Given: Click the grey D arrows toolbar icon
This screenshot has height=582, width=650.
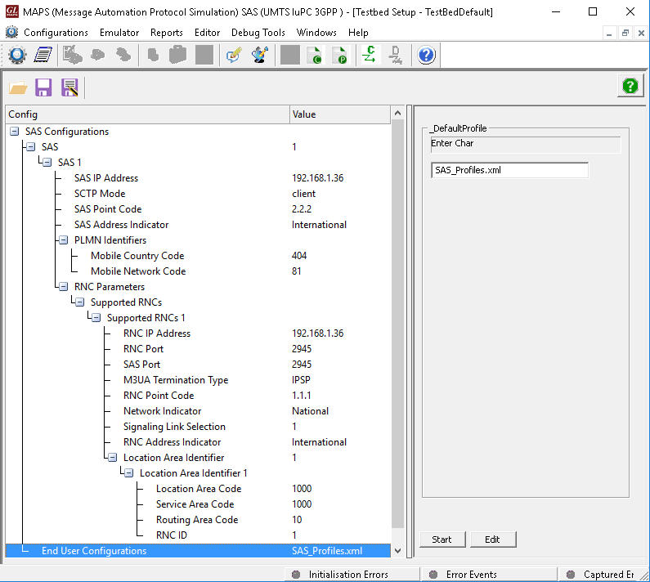Looking at the screenshot, I should click(x=395, y=55).
